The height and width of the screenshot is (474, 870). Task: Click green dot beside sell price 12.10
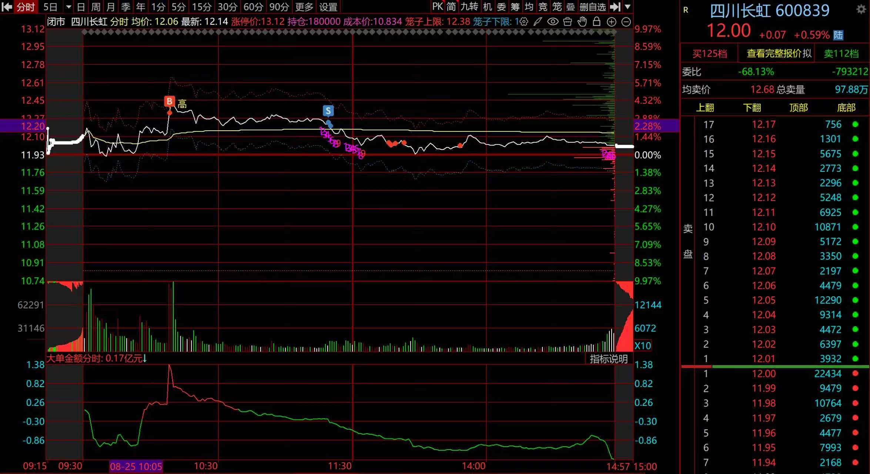855,227
